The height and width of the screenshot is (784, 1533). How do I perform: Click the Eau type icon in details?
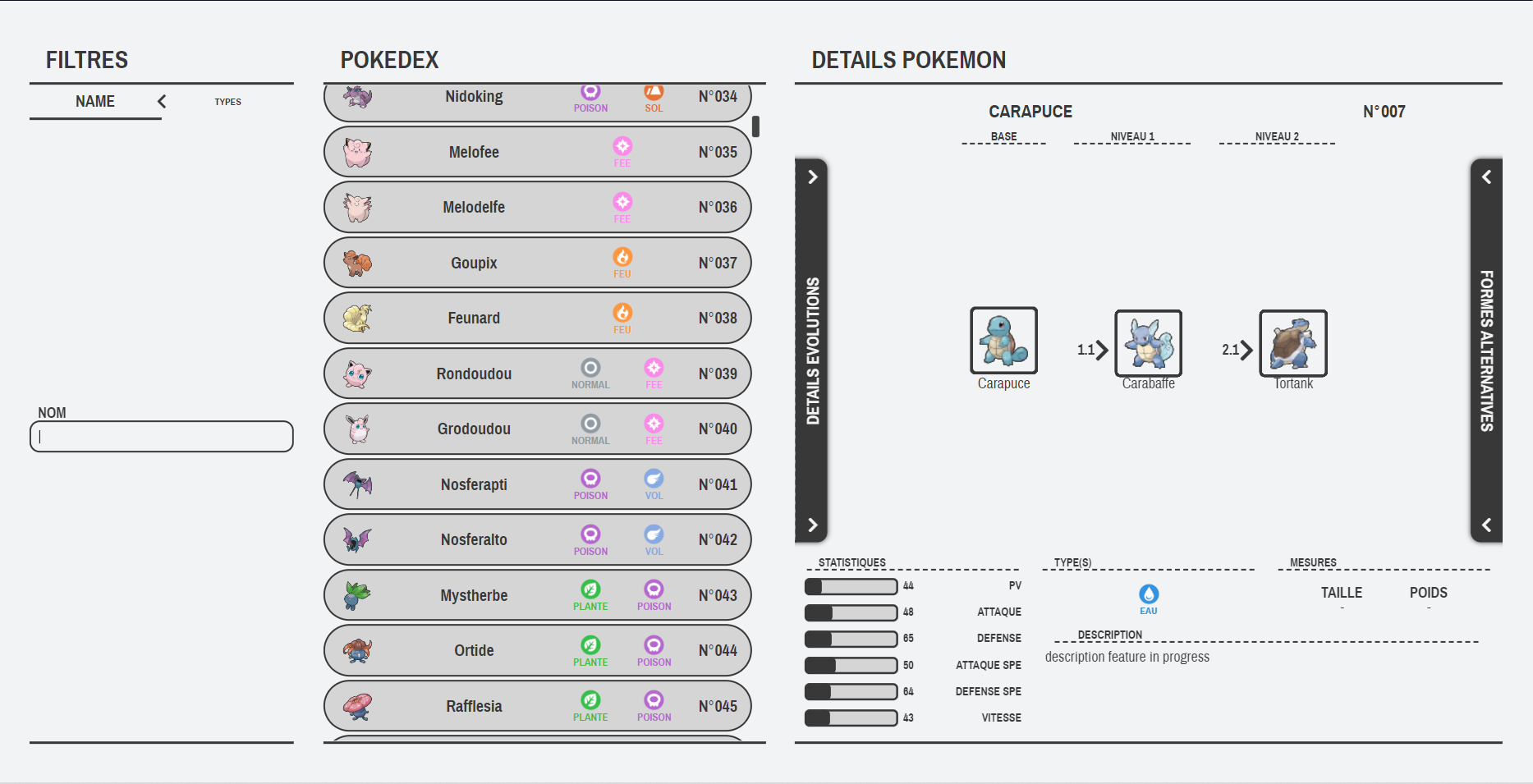point(1149,594)
